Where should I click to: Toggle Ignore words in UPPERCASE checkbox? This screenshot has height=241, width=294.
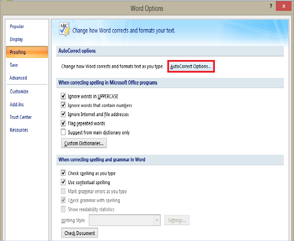[x=63, y=96]
